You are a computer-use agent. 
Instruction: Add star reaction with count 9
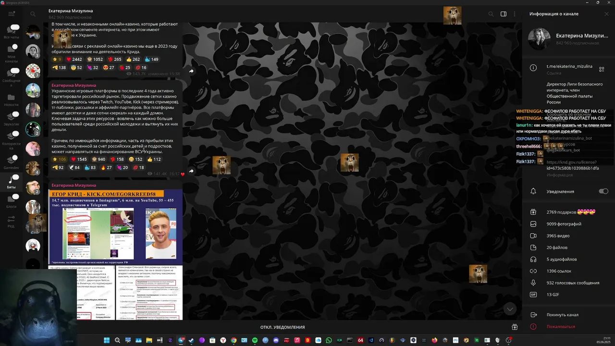(57, 60)
